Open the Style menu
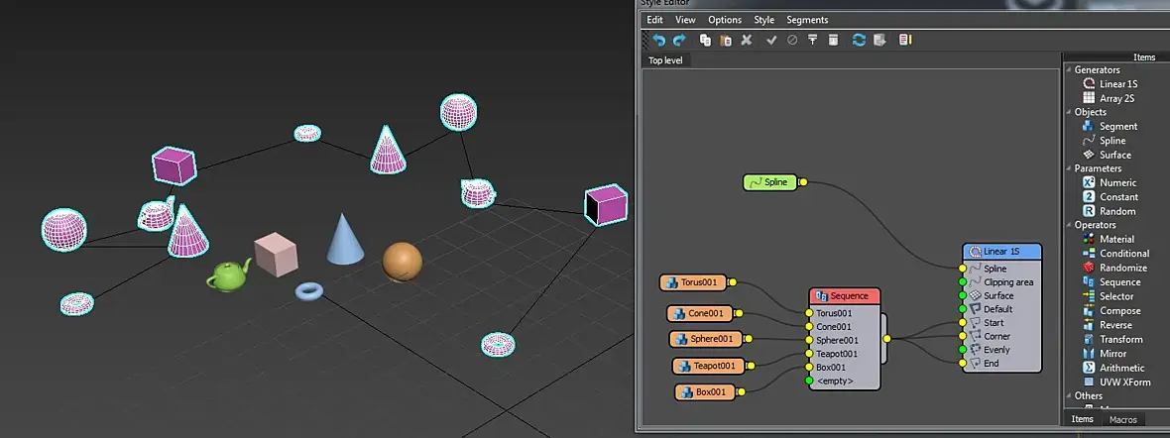The height and width of the screenshot is (438, 1170). (764, 20)
